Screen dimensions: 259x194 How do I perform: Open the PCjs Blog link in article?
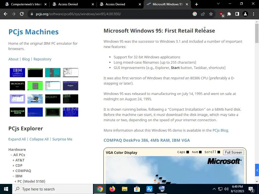(x=220, y=130)
